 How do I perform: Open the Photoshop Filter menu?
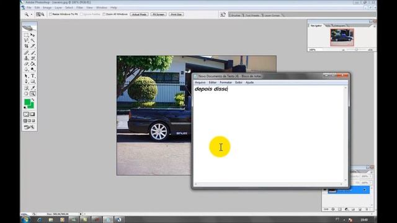[x=79, y=7]
